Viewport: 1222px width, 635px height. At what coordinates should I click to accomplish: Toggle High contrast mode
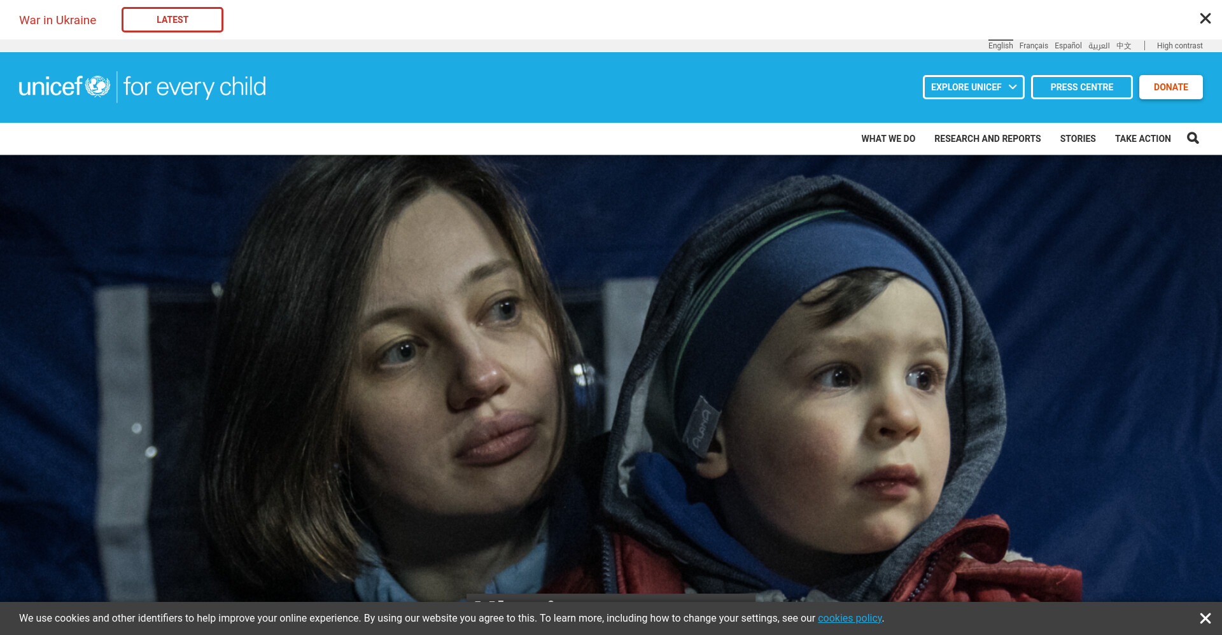pyautogui.click(x=1179, y=46)
